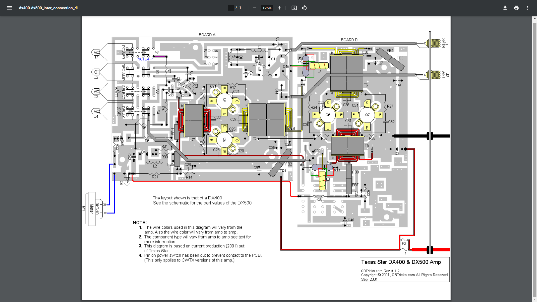Screen dimensions: 537x302
Task: Click the zoom in plus button
Action: 279,8
